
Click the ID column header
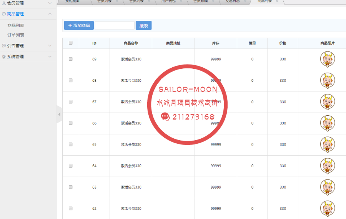(x=95, y=43)
